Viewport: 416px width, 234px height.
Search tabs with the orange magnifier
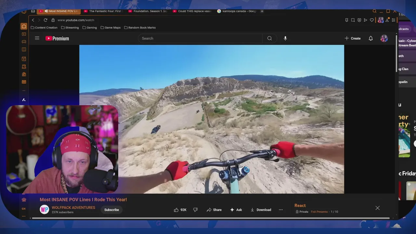point(374,11)
